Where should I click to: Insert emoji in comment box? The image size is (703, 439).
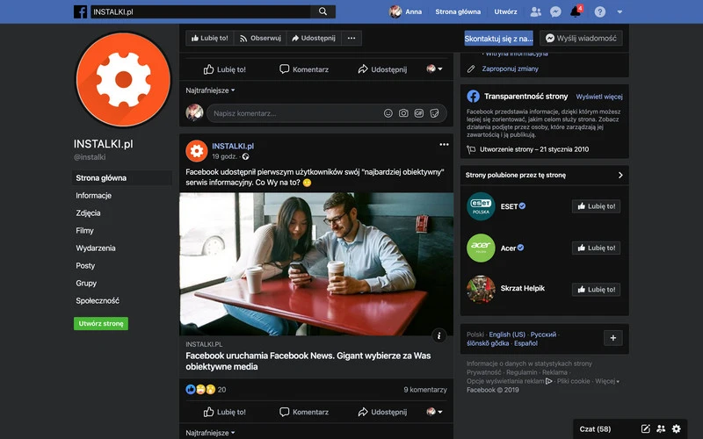click(x=388, y=113)
